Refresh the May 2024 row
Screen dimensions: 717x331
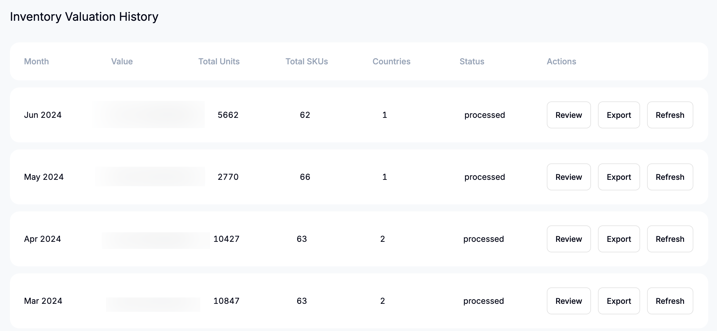pos(670,177)
